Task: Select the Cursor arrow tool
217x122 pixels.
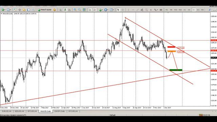Action: (118, 10)
